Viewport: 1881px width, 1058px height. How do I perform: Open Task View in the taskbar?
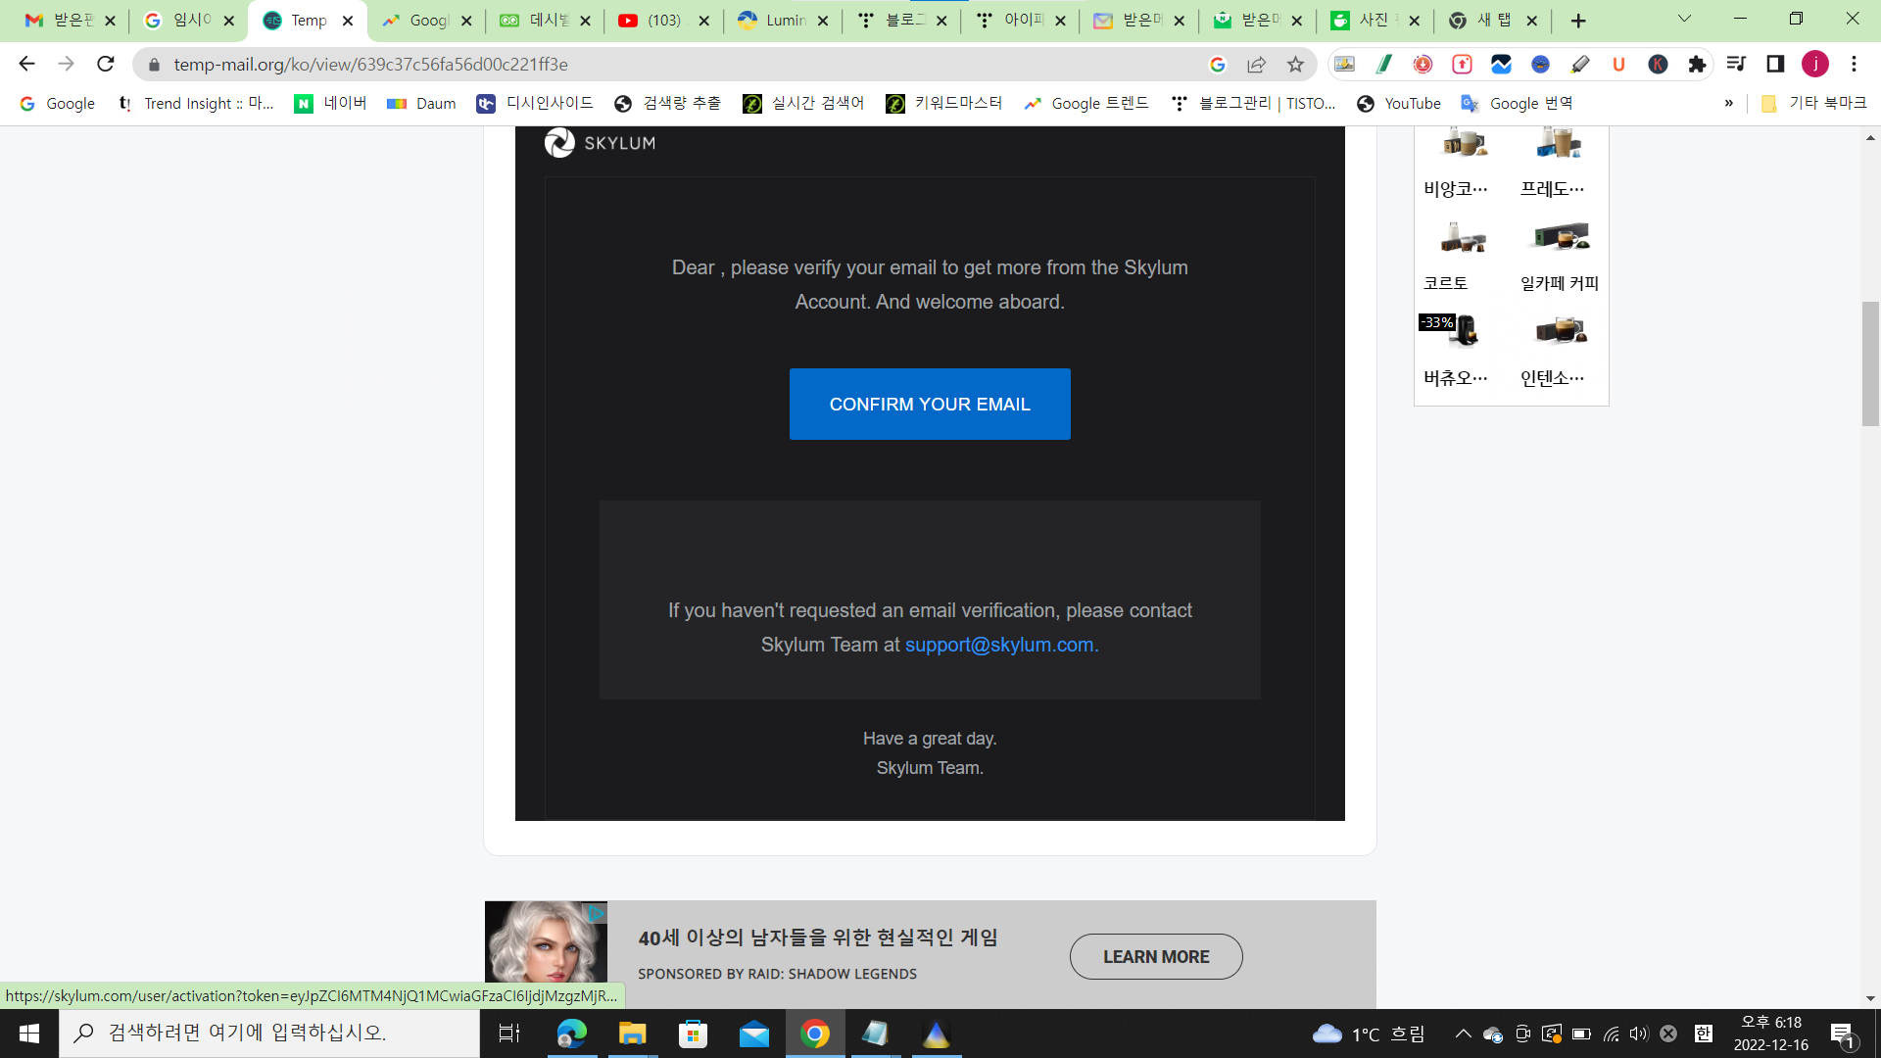point(509,1034)
